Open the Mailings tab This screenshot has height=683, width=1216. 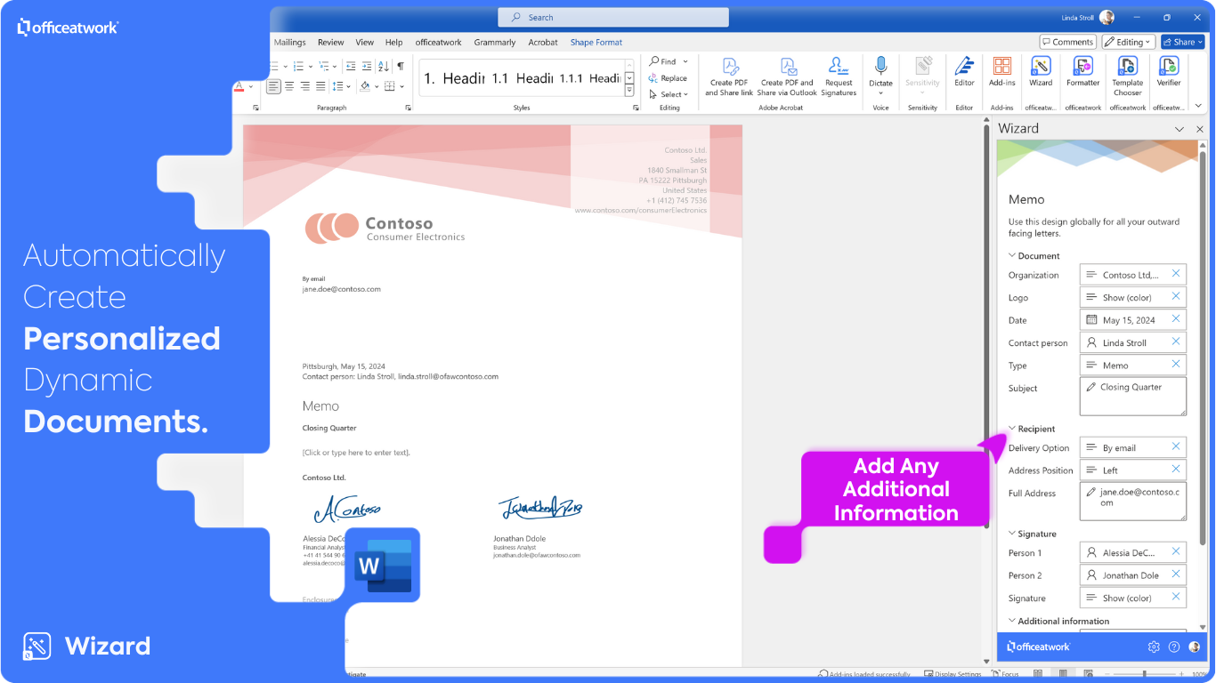289,42
